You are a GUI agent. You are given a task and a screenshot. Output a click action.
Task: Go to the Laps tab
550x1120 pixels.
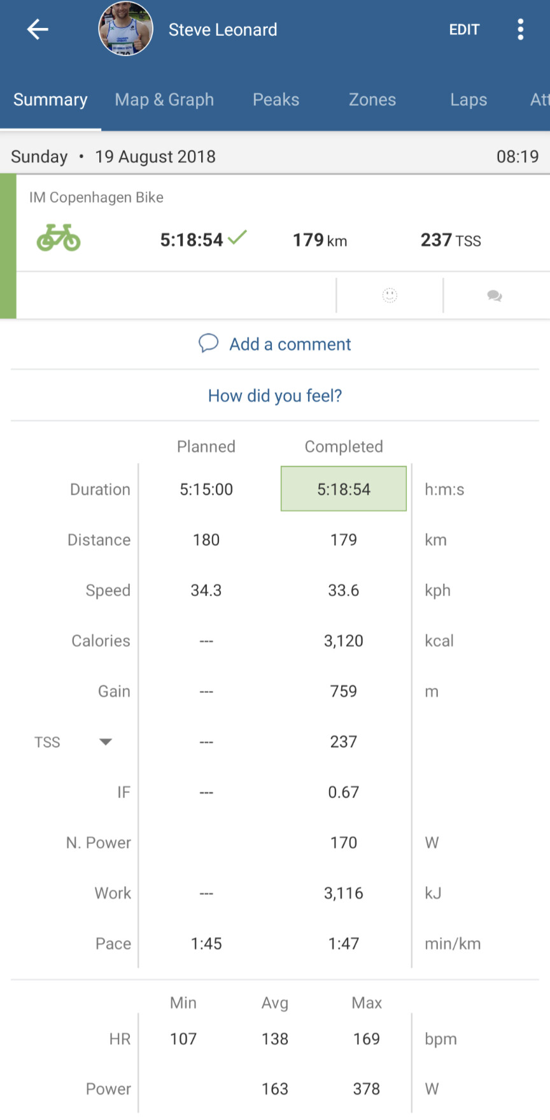coord(469,100)
